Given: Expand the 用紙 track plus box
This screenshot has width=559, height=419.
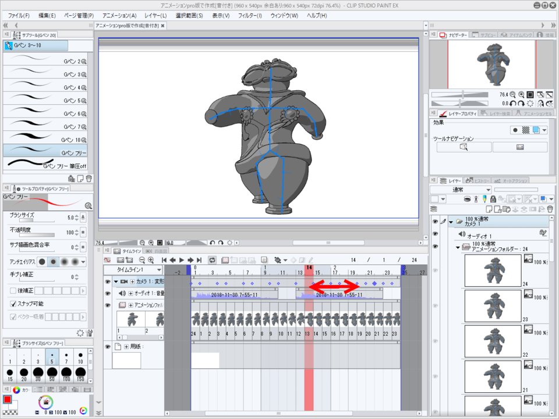Looking at the screenshot, I should [126, 346].
